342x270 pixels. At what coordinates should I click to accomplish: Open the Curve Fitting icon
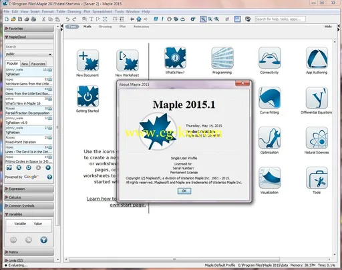coord(269,98)
